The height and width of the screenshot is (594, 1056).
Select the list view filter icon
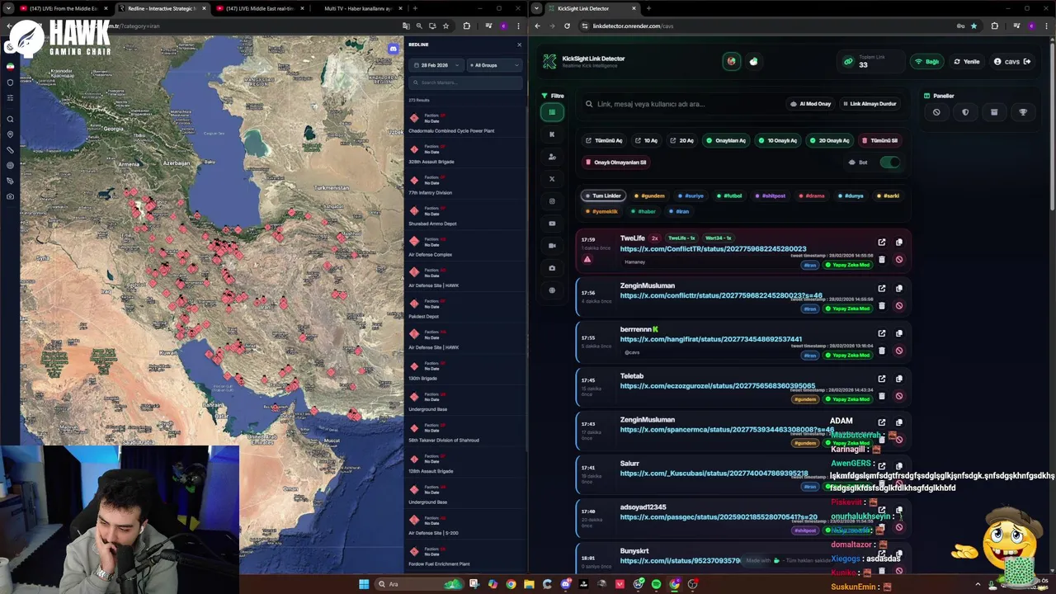click(x=552, y=112)
